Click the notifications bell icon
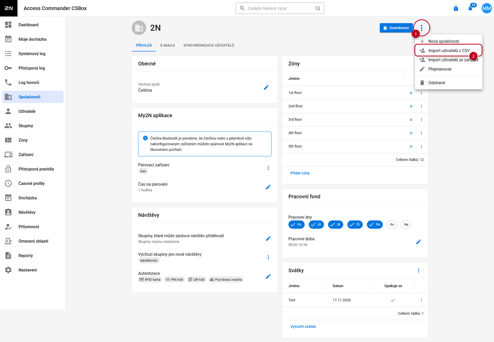 pos(470,8)
